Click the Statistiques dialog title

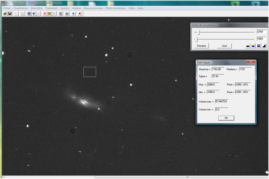tap(204, 62)
